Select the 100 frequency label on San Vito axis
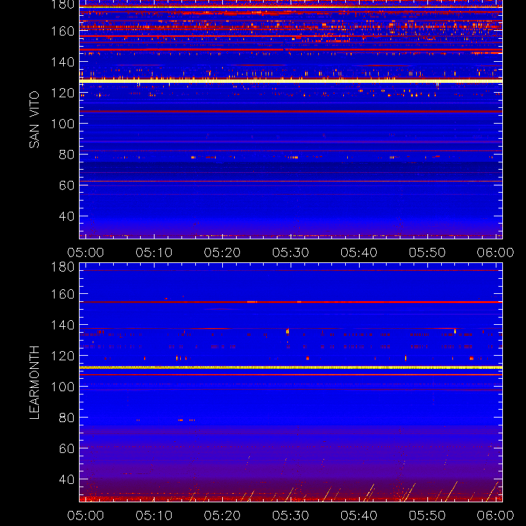This screenshot has width=526, height=526. [62, 124]
